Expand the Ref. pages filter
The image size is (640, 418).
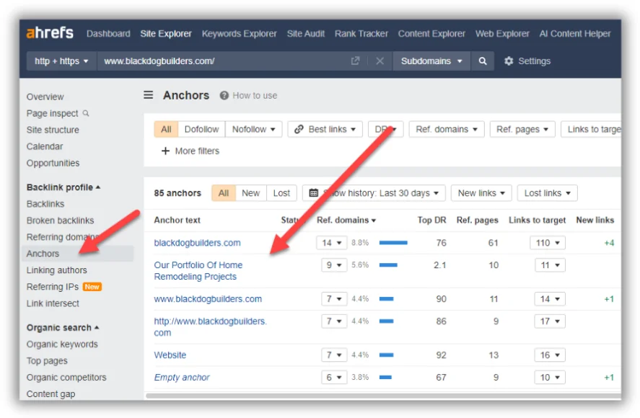(x=522, y=129)
